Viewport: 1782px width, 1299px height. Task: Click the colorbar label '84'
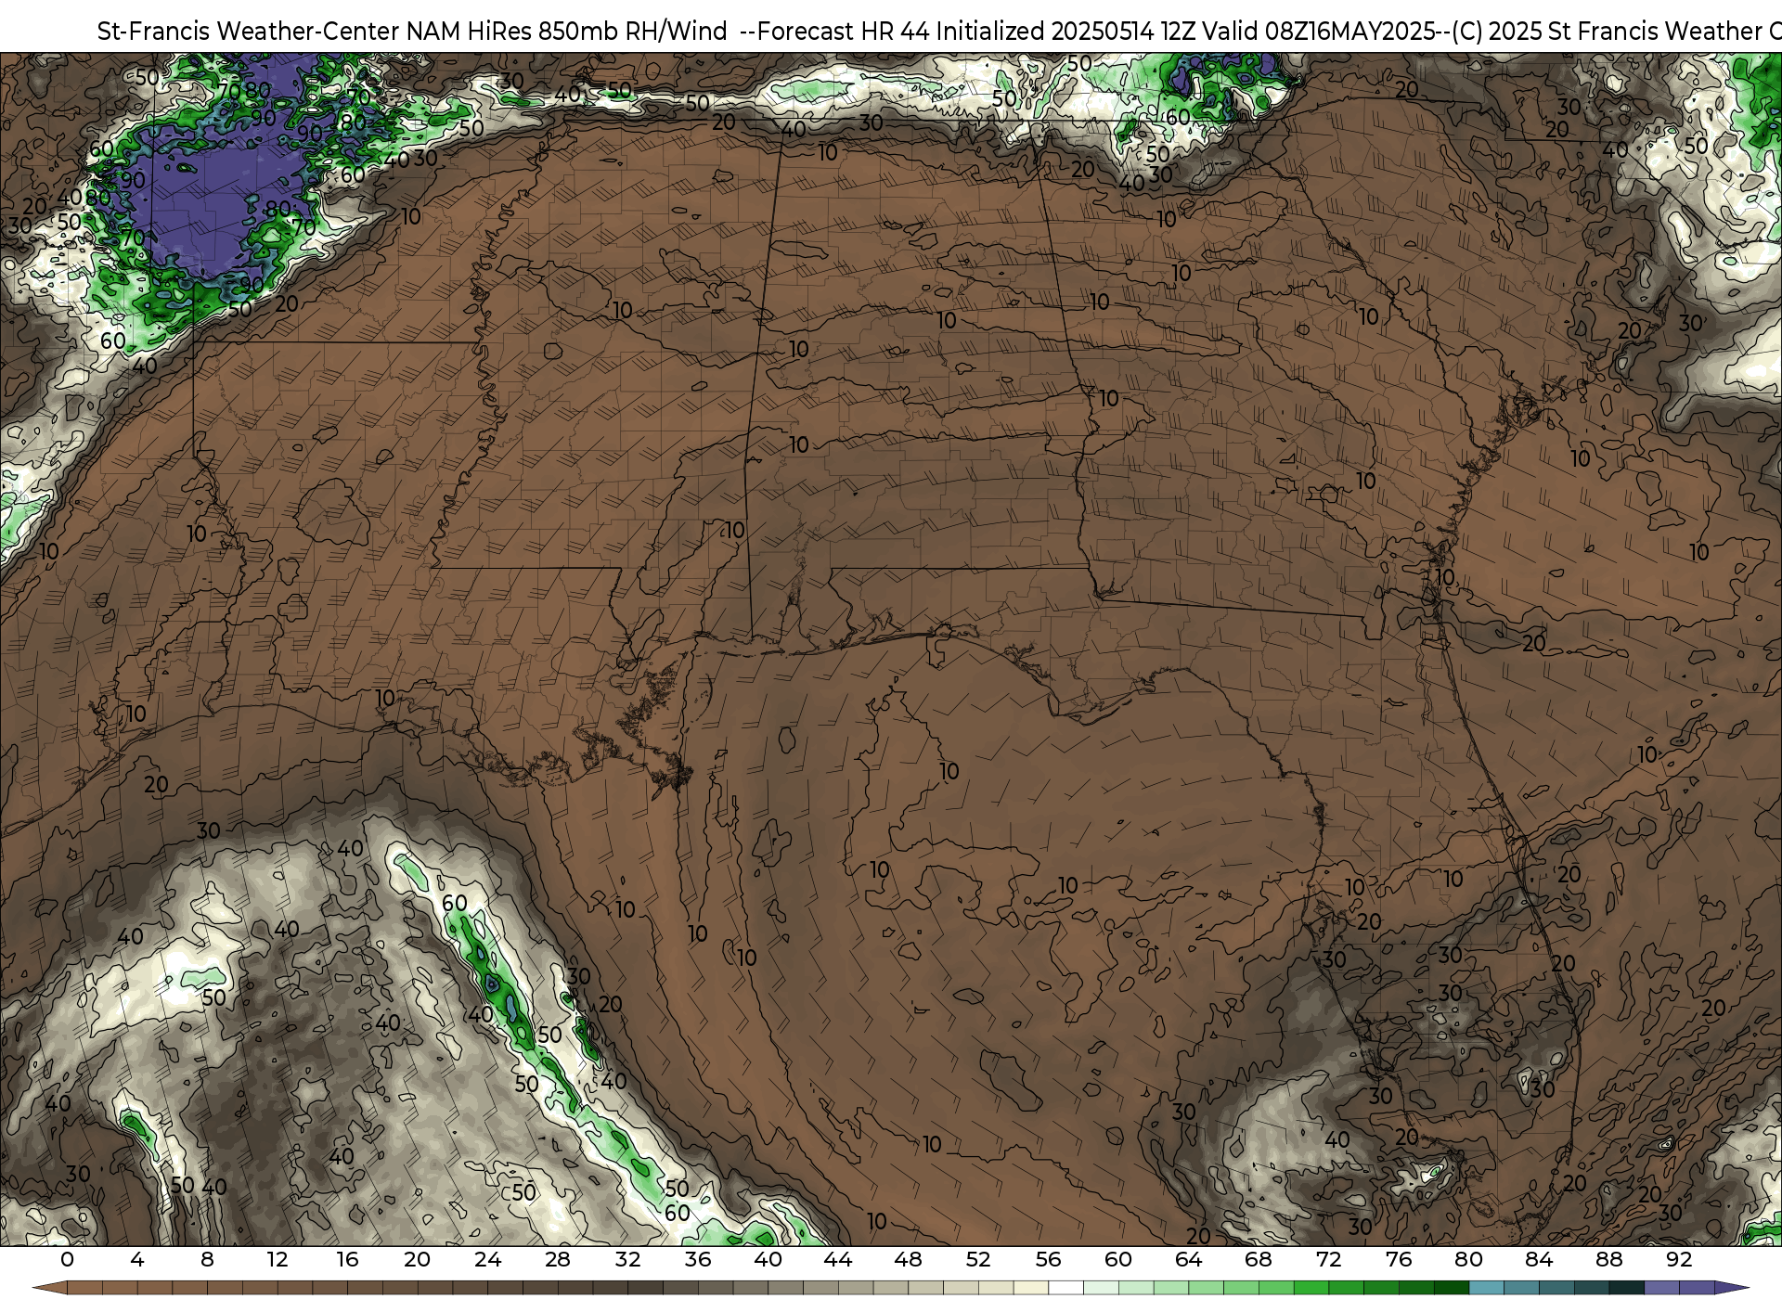[x=1539, y=1260]
